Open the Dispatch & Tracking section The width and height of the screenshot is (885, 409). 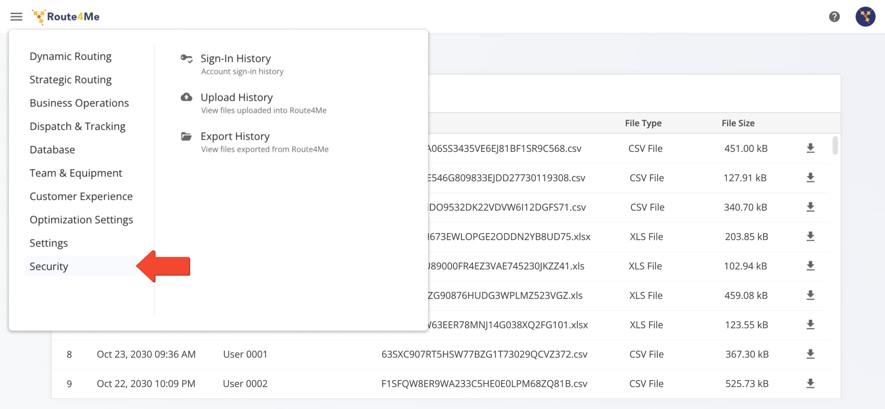pyautogui.click(x=77, y=126)
